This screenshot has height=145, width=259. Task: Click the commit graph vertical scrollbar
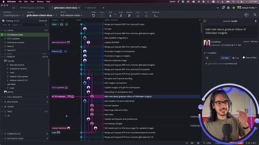(201, 27)
